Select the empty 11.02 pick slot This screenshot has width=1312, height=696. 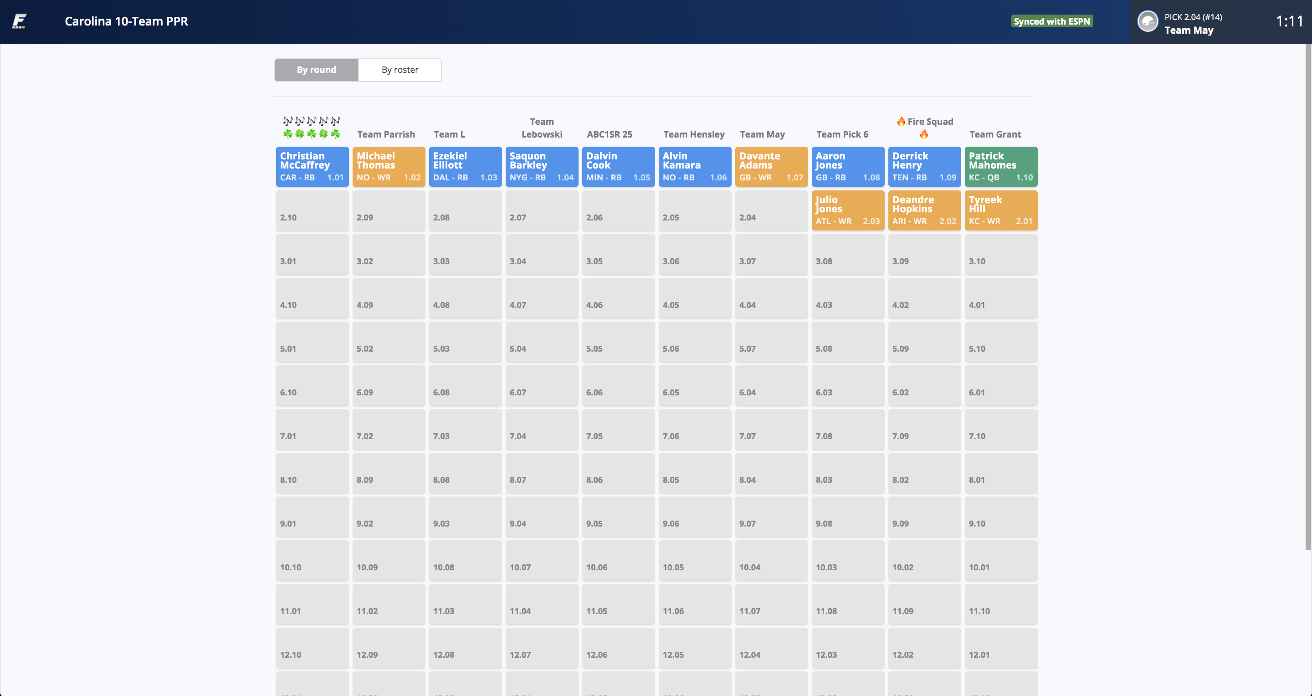pyautogui.click(x=389, y=604)
